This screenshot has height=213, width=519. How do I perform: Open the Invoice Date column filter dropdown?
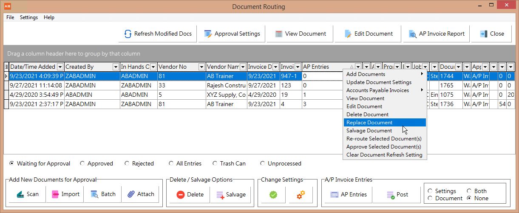coord(275,67)
